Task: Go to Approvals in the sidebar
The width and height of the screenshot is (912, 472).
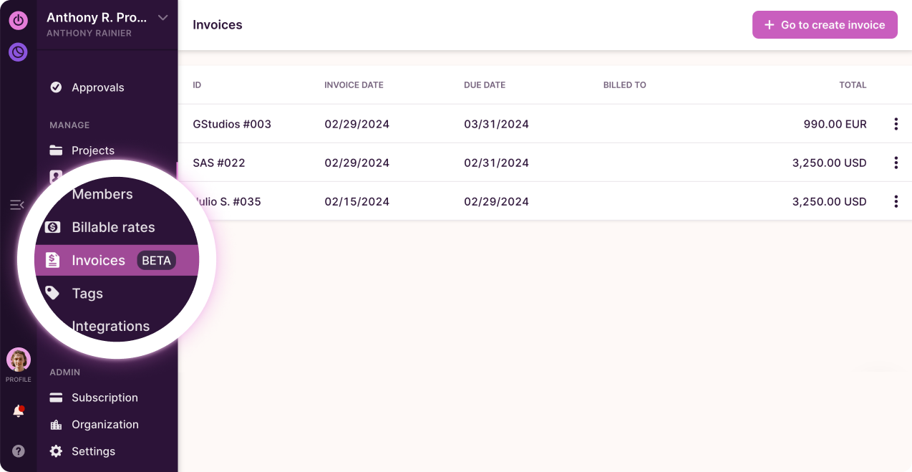Action: pyautogui.click(x=97, y=87)
